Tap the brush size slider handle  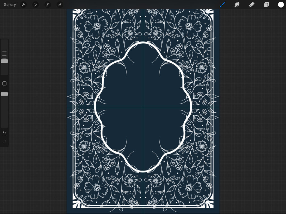4,61
